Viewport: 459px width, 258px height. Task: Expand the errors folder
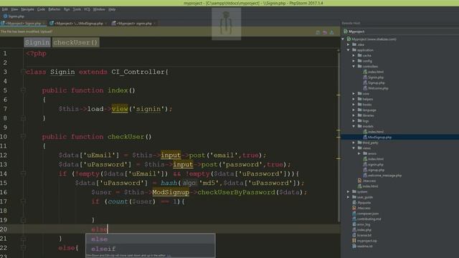coord(359,153)
